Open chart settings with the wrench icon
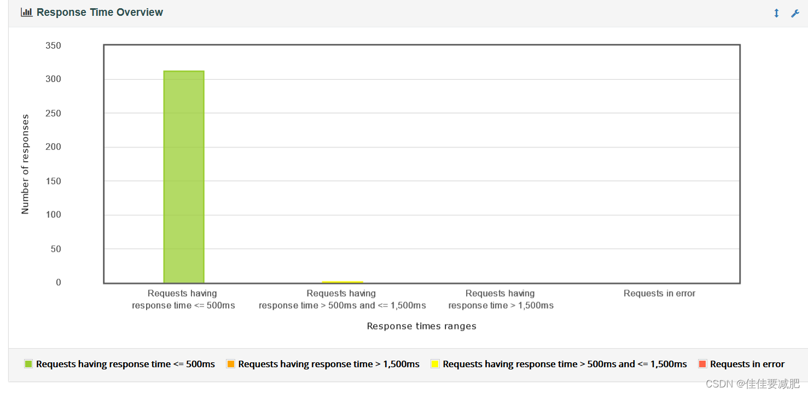The height and width of the screenshot is (394, 808). [x=795, y=13]
